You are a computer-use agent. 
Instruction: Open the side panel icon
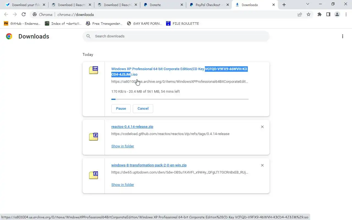click(328, 15)
